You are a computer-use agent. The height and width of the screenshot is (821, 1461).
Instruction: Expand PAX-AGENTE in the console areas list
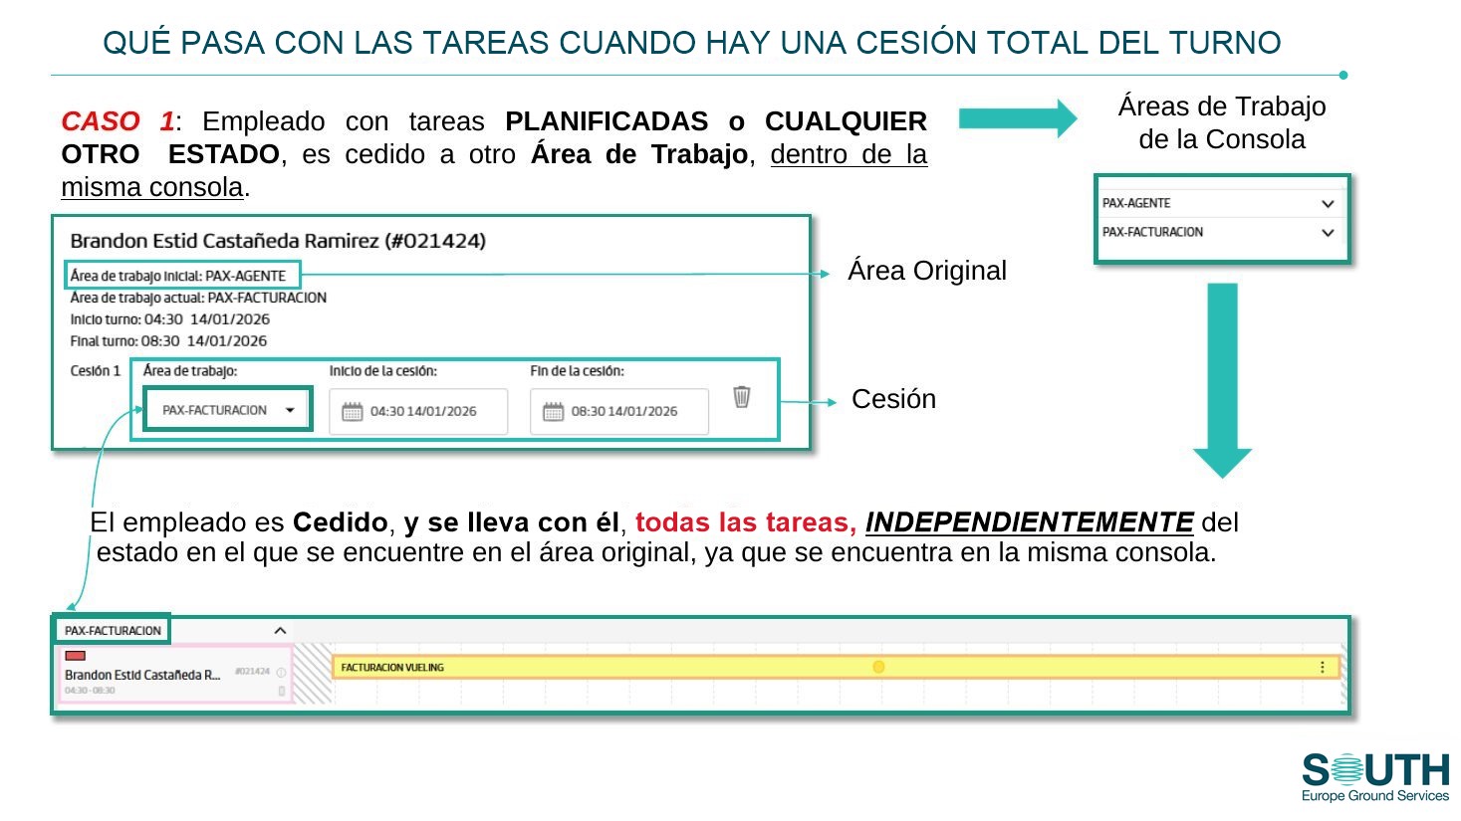1327,203
